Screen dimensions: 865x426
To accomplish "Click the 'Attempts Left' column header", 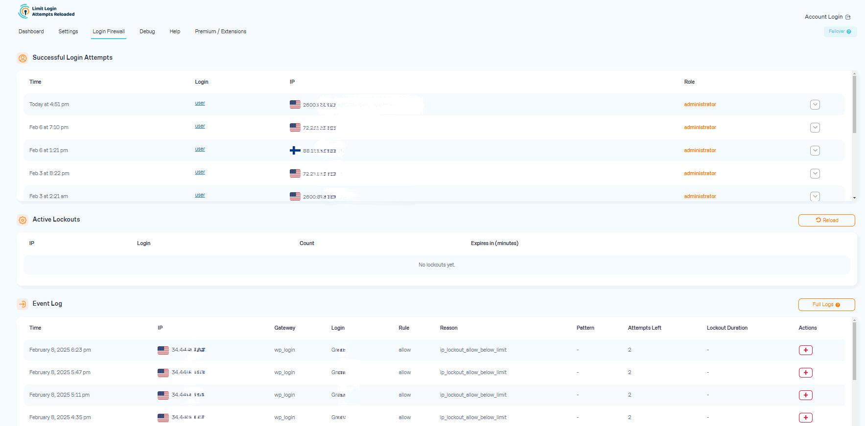I will [644, 328].
